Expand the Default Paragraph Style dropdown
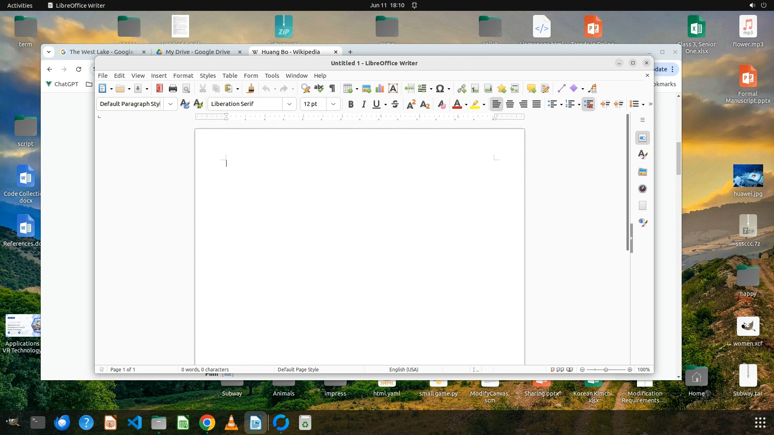This screenshot has width=774, height=435. tap(171, 104)
